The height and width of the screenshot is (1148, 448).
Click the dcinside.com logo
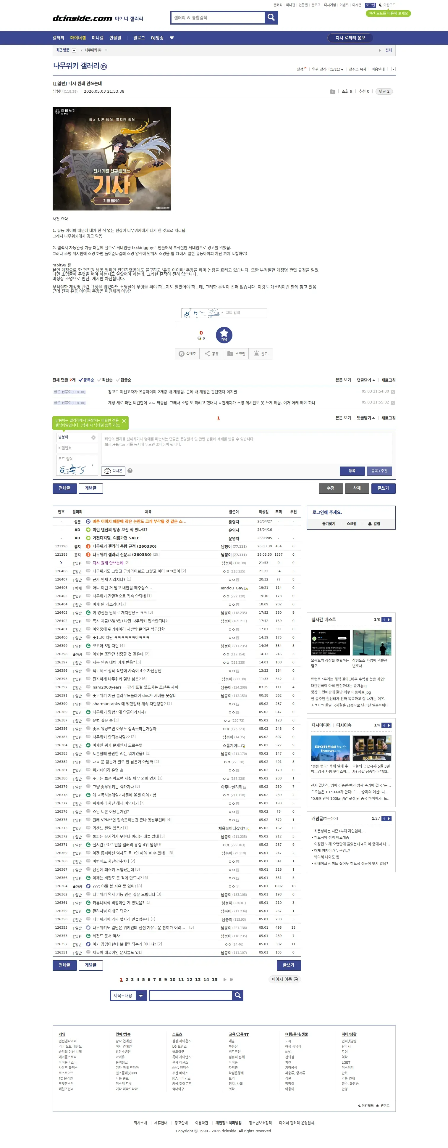(83, 18)
